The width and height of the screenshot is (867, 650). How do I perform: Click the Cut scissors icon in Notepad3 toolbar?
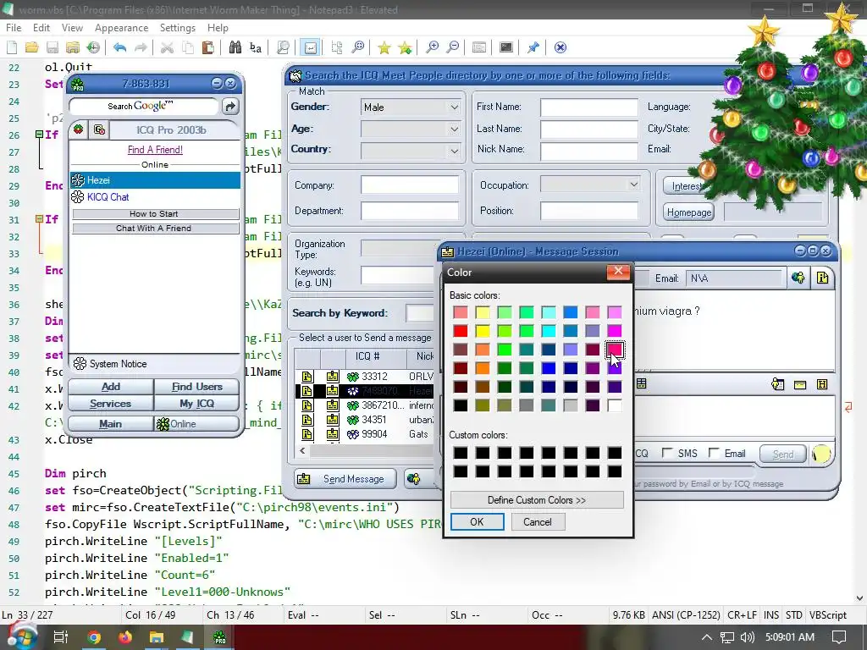167,47
